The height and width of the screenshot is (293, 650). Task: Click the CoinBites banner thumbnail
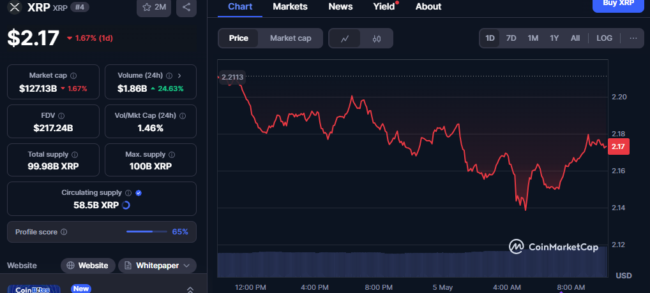coord(34,289)
